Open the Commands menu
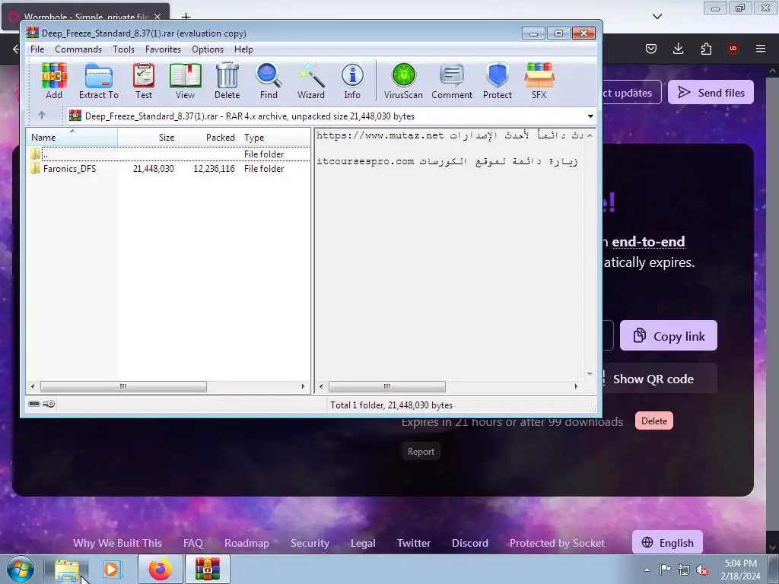The height and width of the screenshot is (584, 779). pyautogui.click(x=78, y=49)
